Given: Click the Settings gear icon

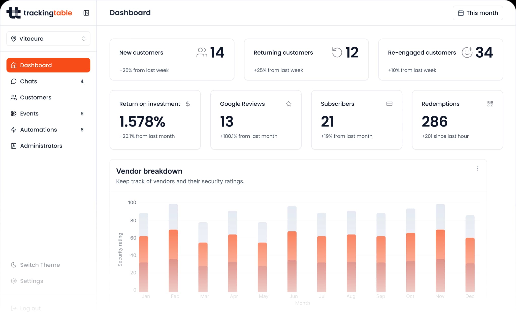Looking at the screenshot, I should click(14, 281).
